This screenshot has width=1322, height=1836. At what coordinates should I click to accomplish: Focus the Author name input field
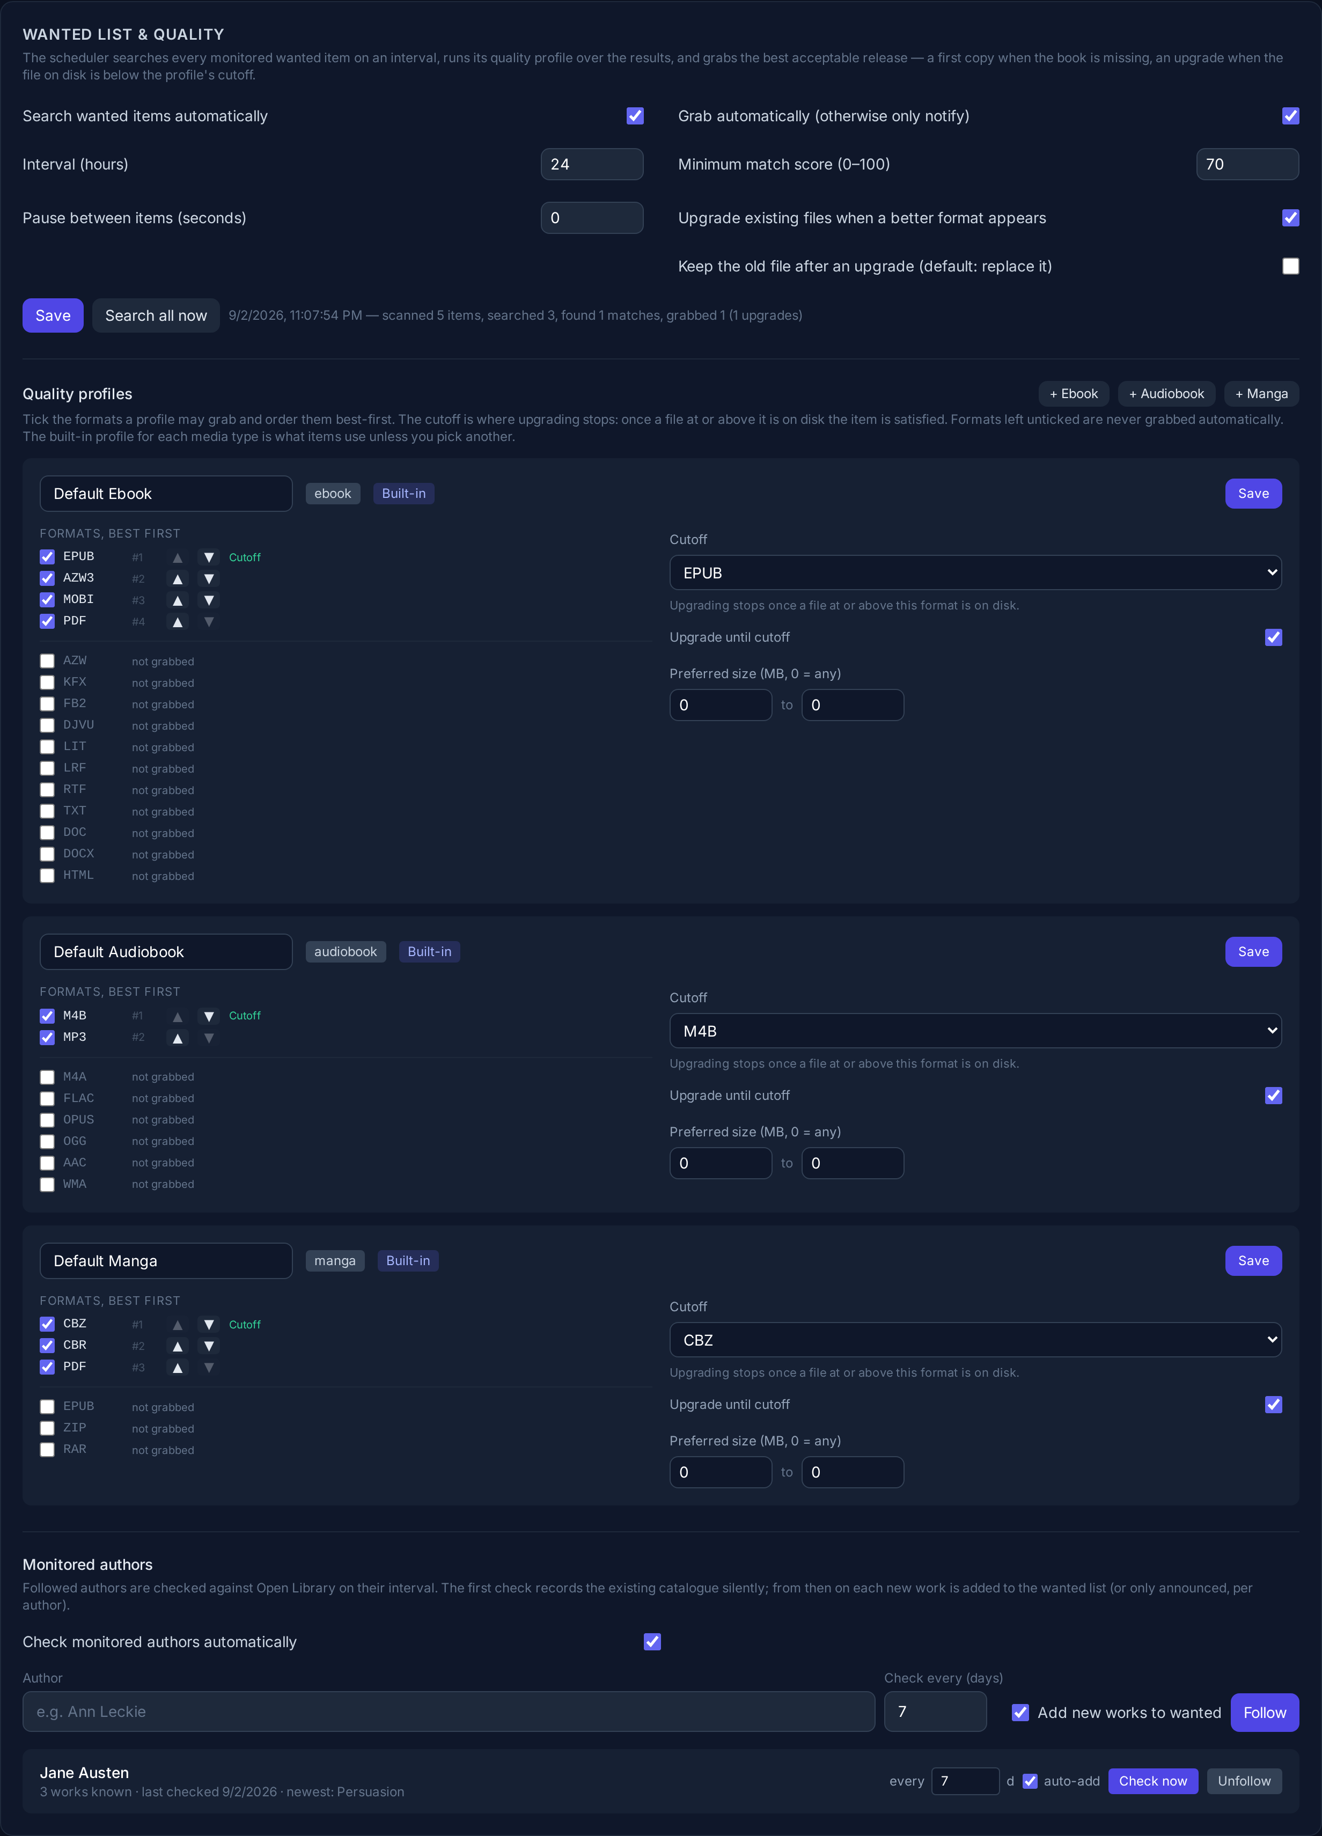(449, 1712)
